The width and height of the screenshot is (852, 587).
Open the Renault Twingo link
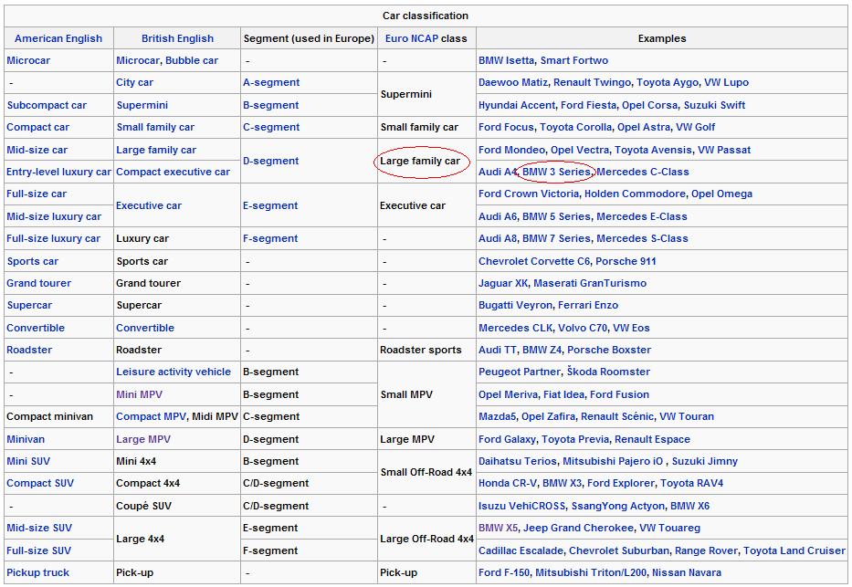tap(593, 82)
